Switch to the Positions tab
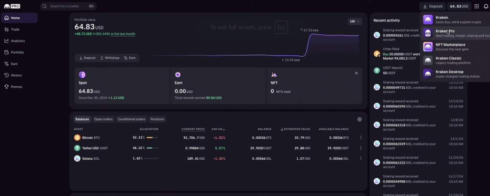Screen dimensions: 490x196 tap(157, 119)
